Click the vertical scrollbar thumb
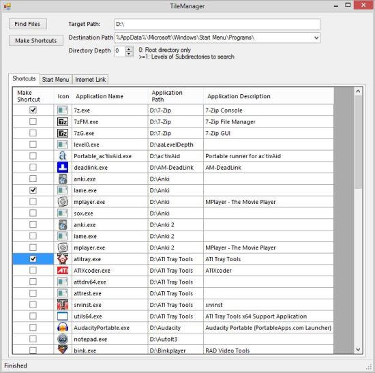 point(358,142)
